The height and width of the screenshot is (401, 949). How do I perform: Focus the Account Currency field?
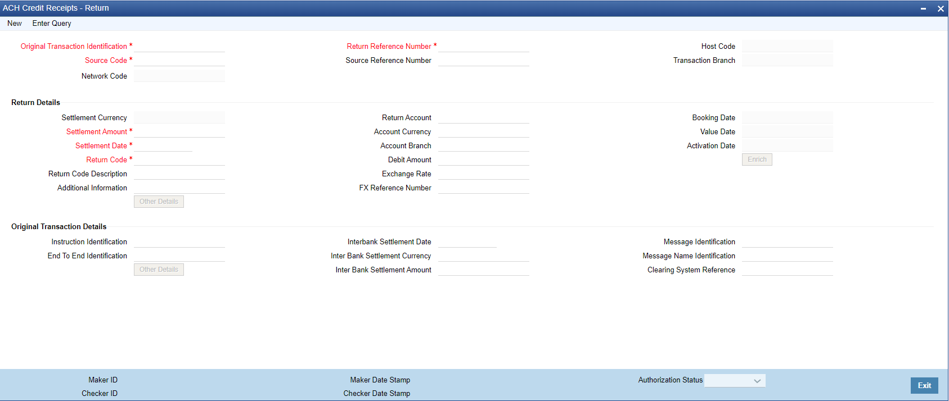click(x=484, y=131)
